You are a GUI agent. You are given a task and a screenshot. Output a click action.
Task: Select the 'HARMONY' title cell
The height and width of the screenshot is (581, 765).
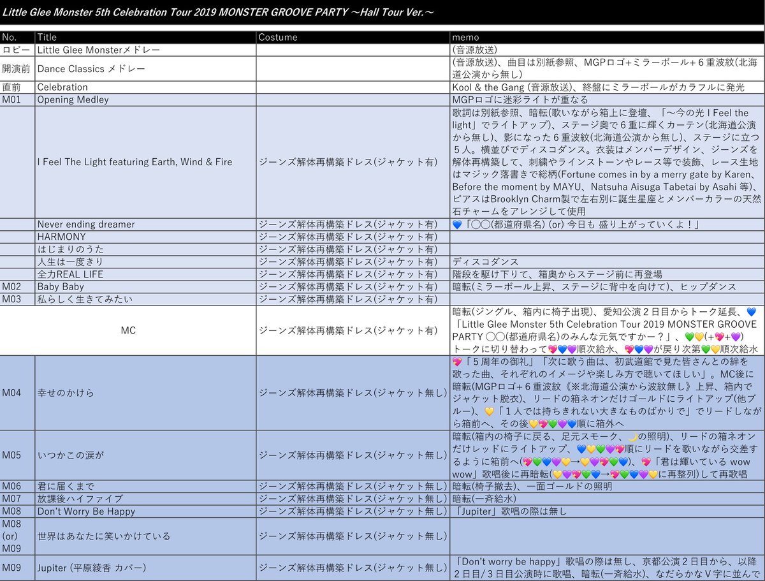tap(146, 237)
